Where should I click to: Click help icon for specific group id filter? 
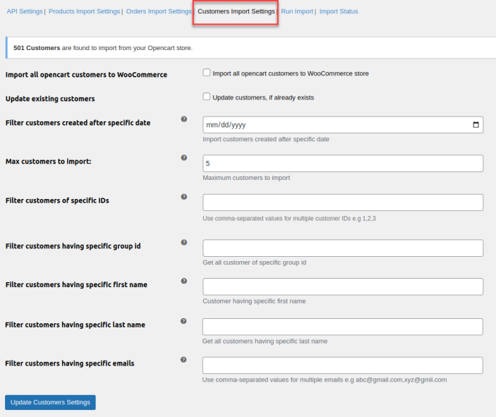point(184,242)
